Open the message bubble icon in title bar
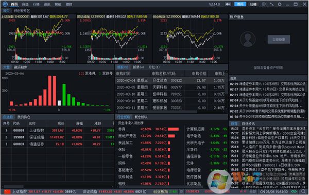 (x=264, y=4)
